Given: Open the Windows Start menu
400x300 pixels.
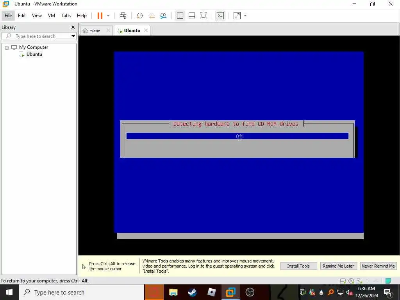Looking at the screenshot, I should [9, 292].
